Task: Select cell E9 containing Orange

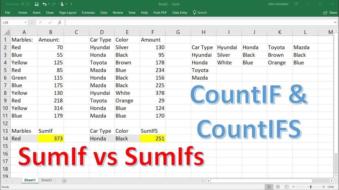Action: pyautogui.click(x=127, y=101)
